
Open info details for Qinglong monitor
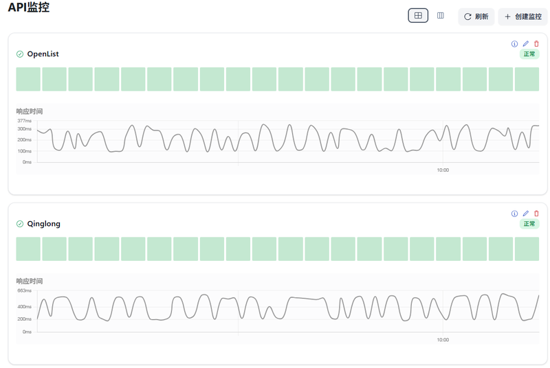514,214
